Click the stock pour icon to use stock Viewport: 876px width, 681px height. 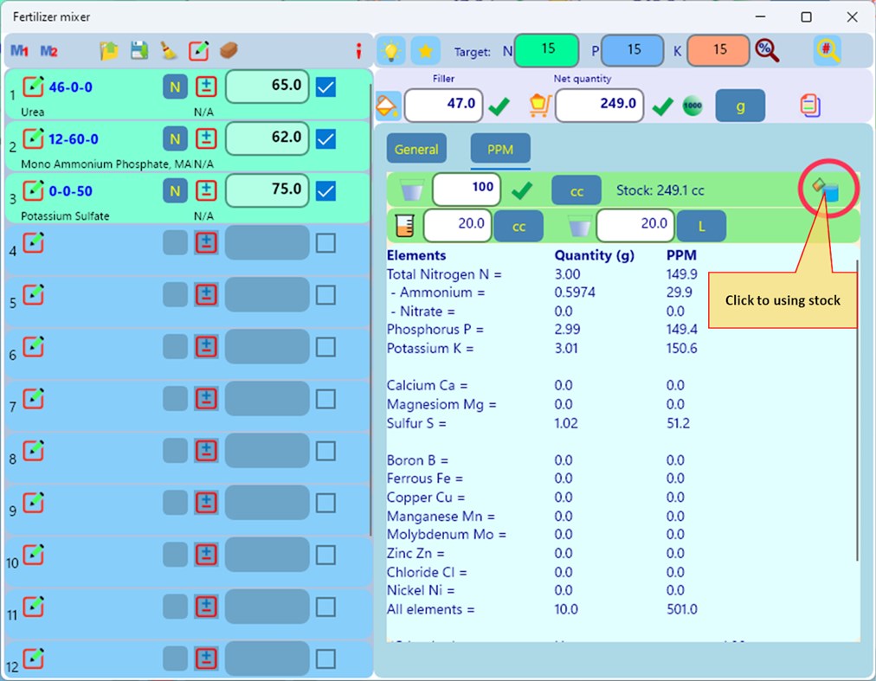coord(827,190)
